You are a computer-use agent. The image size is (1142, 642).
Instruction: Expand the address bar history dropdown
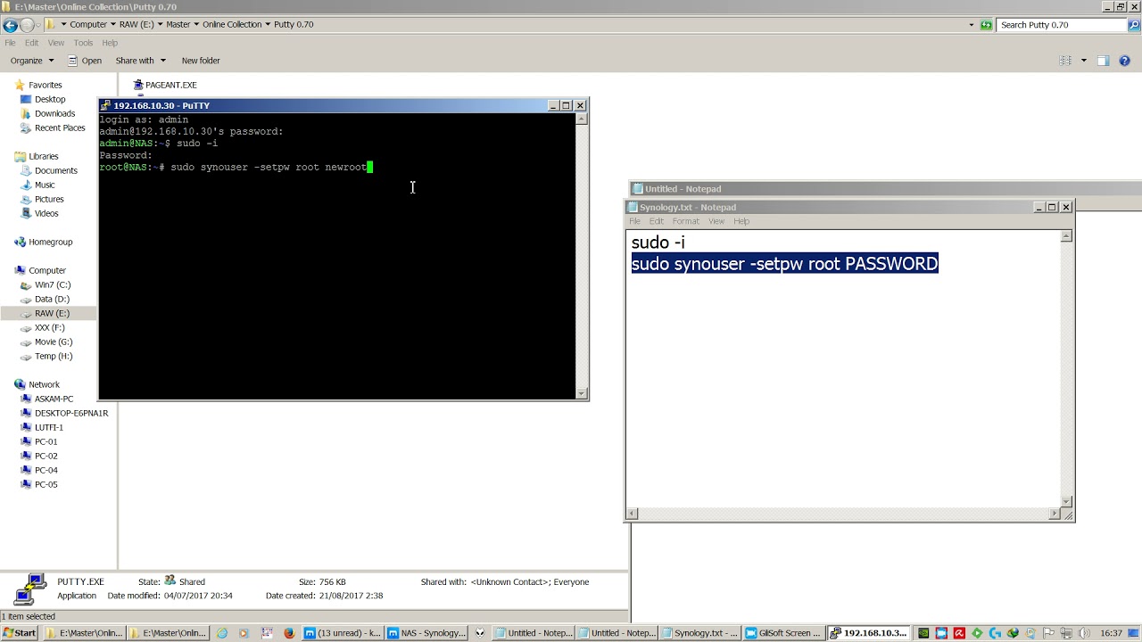(972, 25)
